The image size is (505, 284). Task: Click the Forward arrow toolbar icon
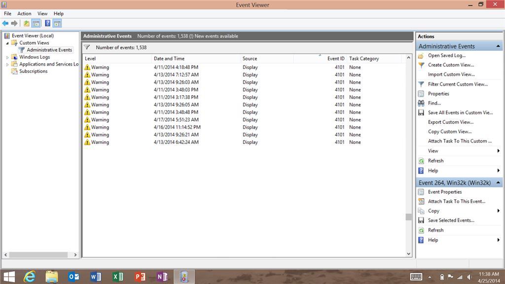click(14, 23)
